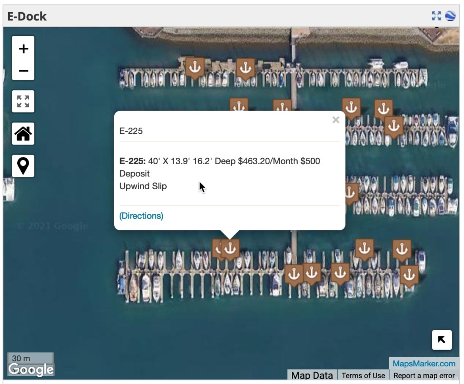Close the E-225 info popup
The width and height of the screenshot is (464, 384).
pyautogui.click(x=336, y=120)
